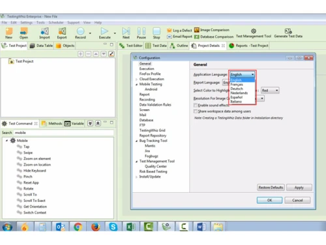Start recording with the Record icon

[80, 33]
